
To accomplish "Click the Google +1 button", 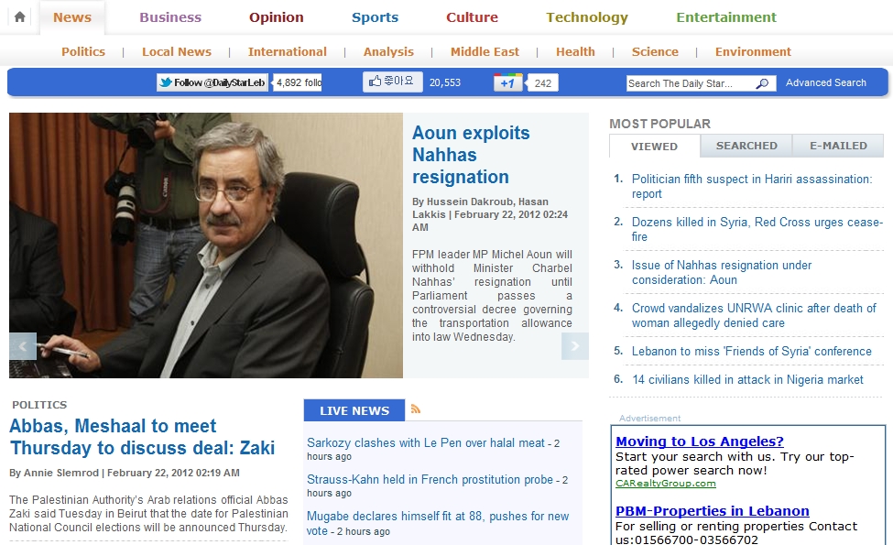I will pyautogui.click(x=507, y=83).
